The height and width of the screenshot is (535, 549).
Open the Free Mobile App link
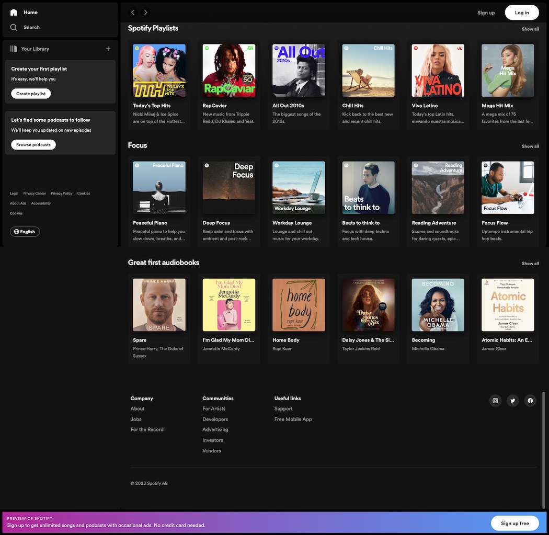(293, 419)
